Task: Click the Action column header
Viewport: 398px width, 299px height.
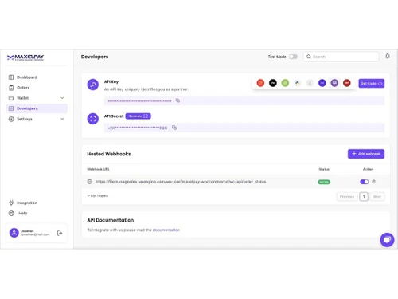Action: 368,169
